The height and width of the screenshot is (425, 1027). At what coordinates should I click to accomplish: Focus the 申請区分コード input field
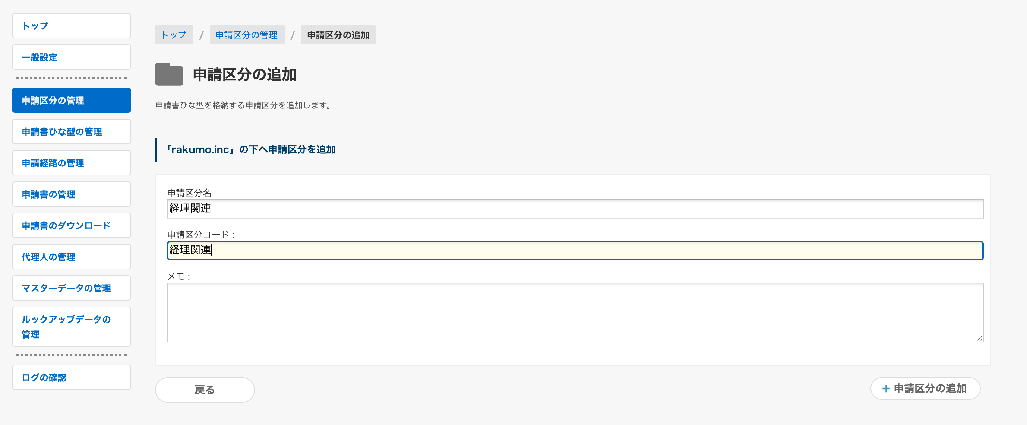coord(575,251)
